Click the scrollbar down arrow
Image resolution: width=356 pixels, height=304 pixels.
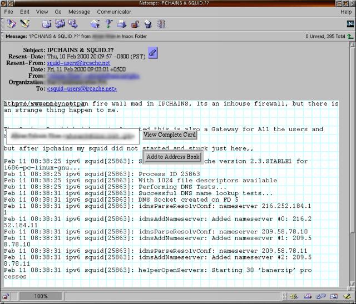tap(352, 284)
